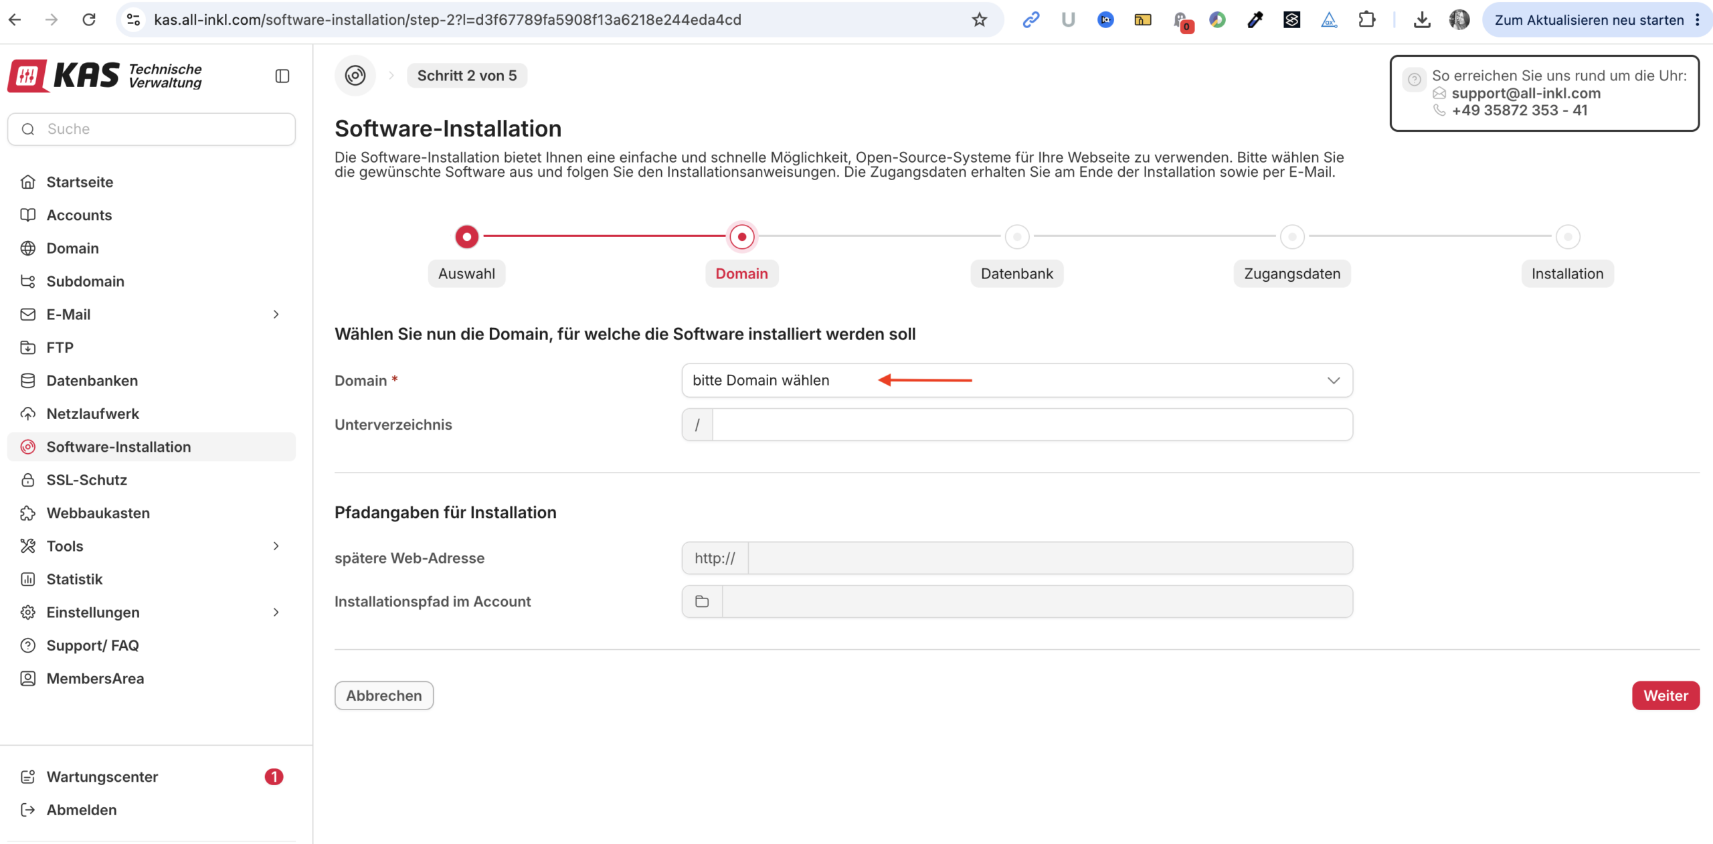Viewport: 1713px width, 844px height.
Task: Click into the Unterverzeichnis input field
Action: click(1032, 424)
